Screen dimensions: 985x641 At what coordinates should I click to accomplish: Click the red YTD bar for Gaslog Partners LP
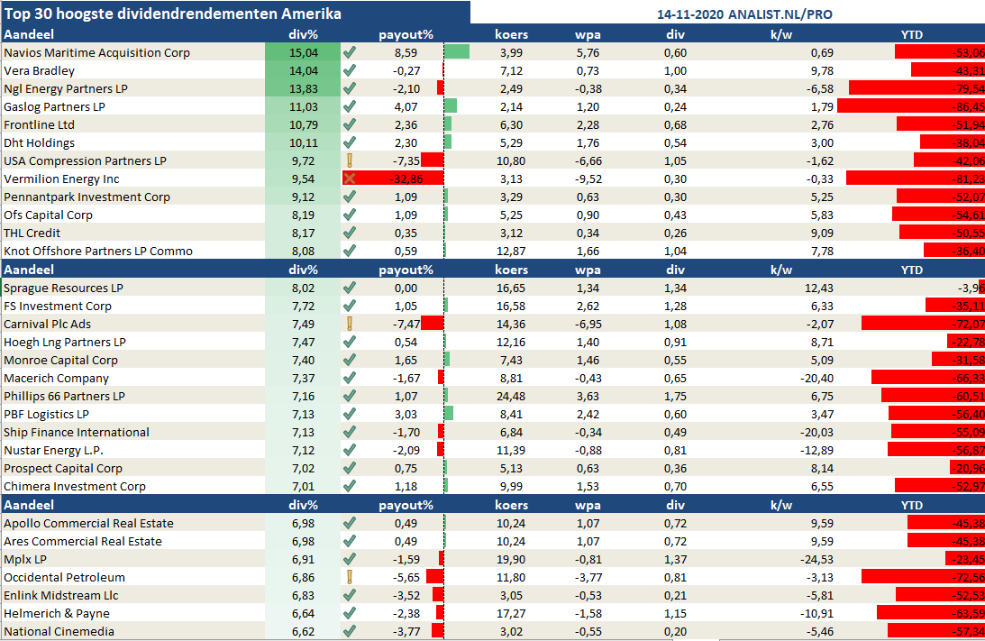tap(911, 106)
